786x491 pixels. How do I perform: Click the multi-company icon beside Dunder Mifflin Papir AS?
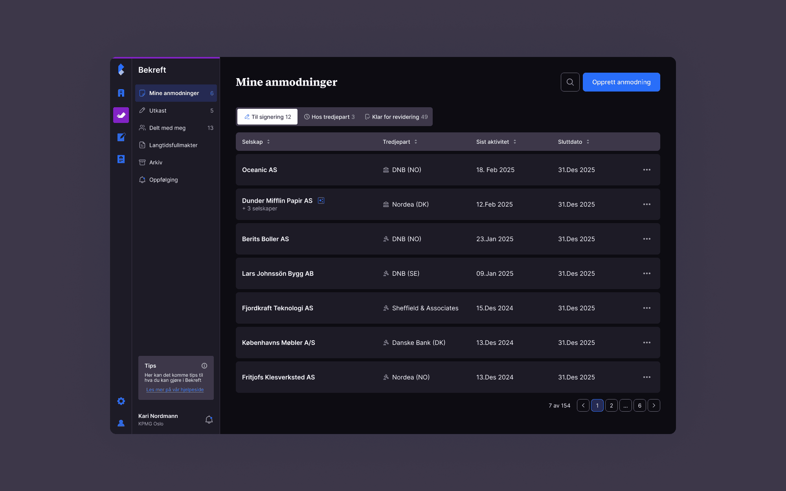click(x=321, y=201)
